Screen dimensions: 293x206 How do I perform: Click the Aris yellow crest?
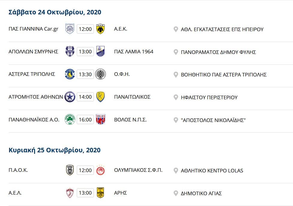coord(100,193)
